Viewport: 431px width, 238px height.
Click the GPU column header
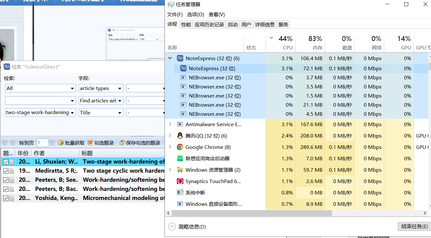pos(399,43)
